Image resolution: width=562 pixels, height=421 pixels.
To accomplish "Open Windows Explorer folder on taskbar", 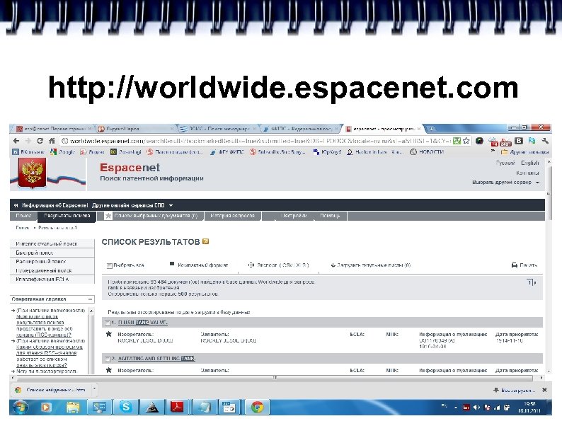I will [x=73, y=407].
